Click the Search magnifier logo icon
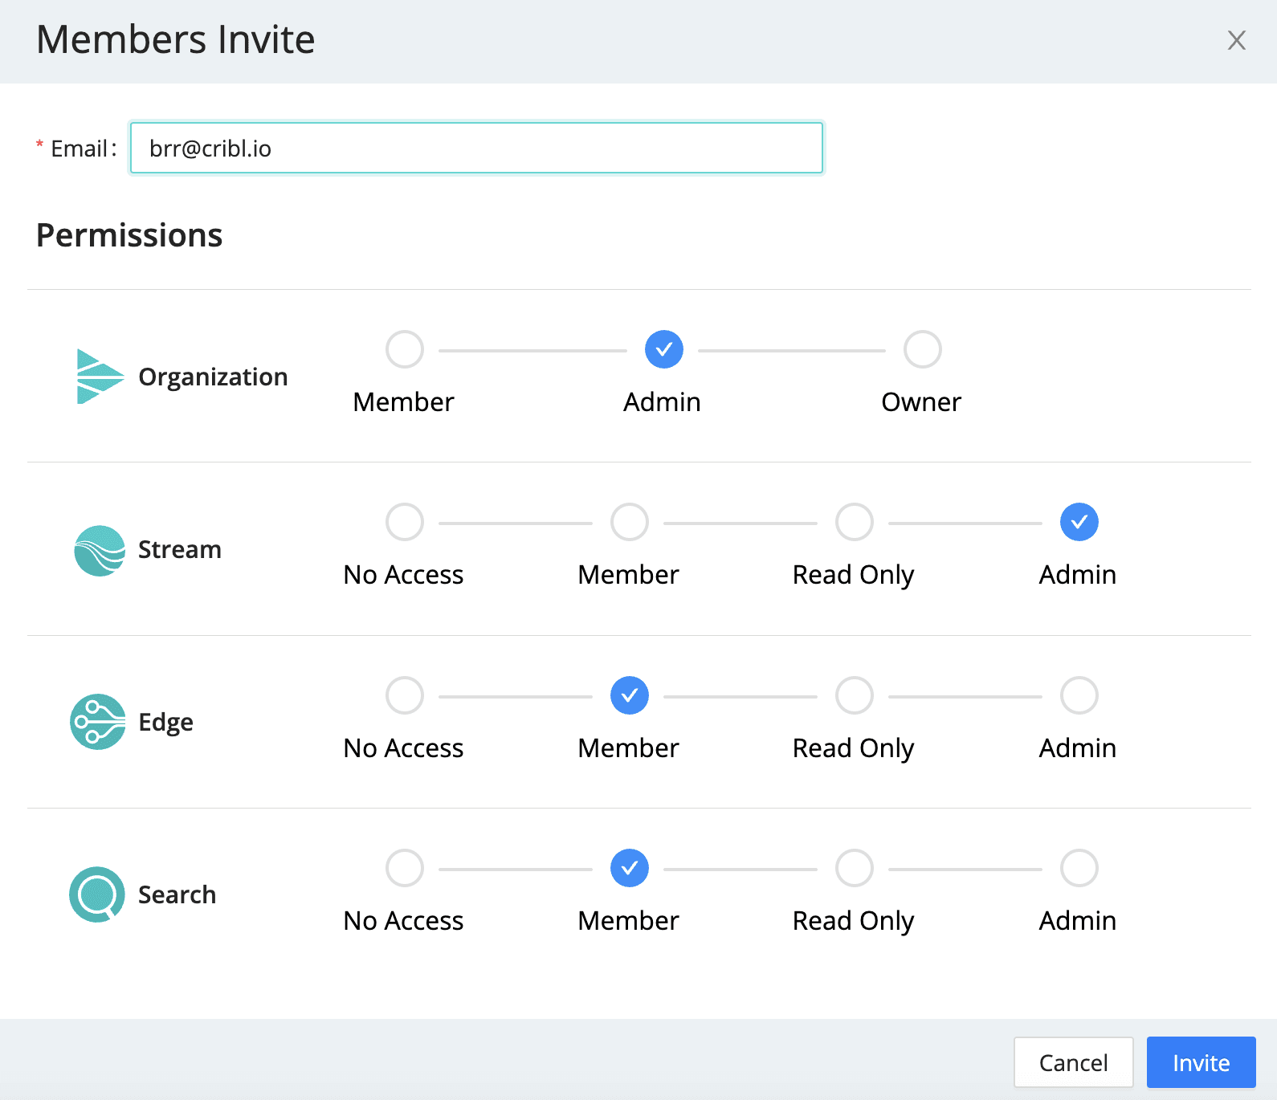 click(97, 894)
